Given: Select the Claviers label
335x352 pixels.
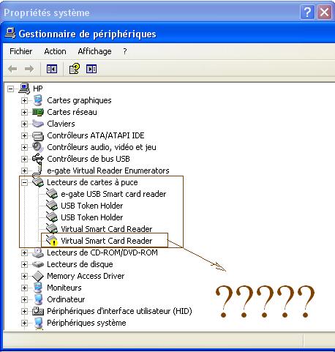Looking at the screenshot, I should coord(61,124).
